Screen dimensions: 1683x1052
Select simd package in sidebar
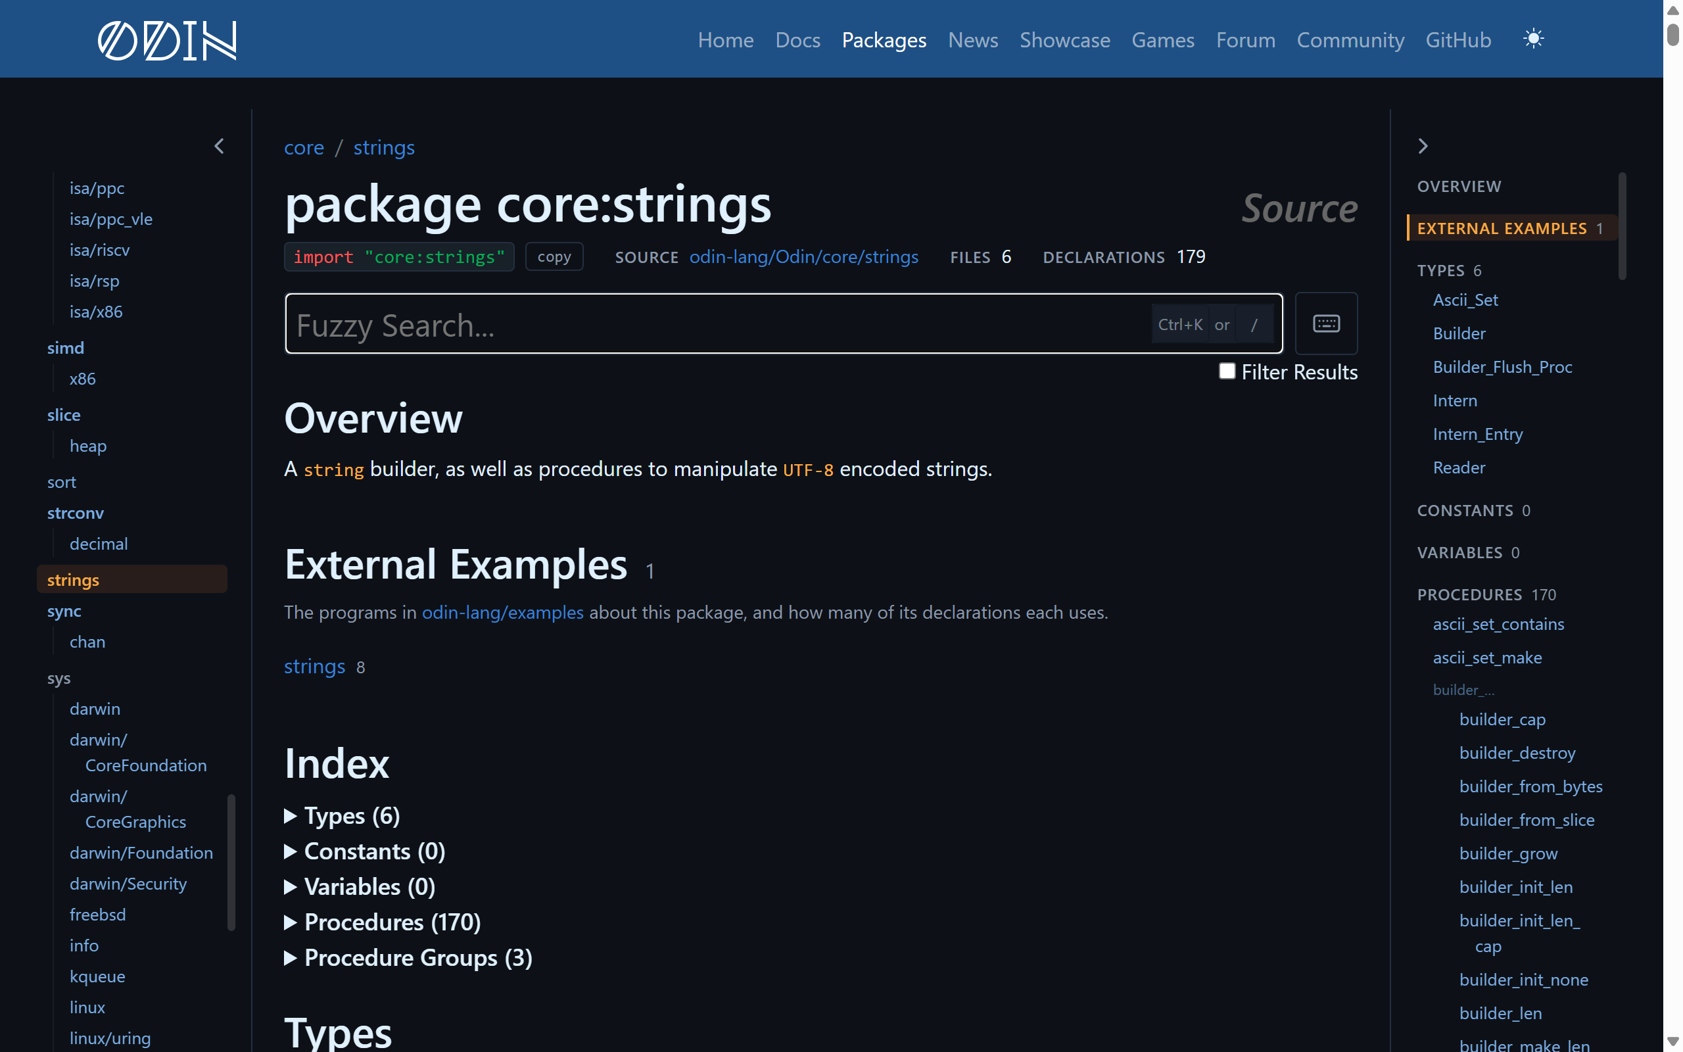tap(65, 347)
